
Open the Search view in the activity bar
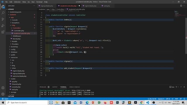(x=3, y=13)
